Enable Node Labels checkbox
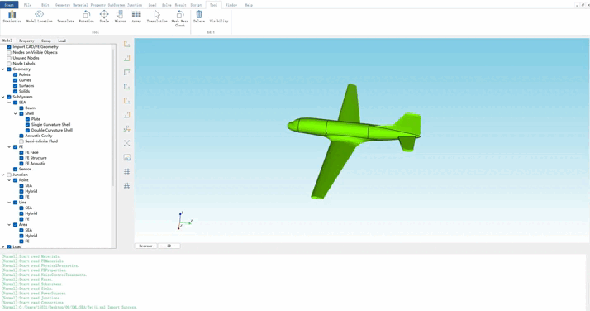Screen dimensions: 590x311 click(9, 64)
